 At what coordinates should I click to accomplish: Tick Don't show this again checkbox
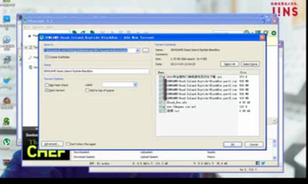(68, 144)
